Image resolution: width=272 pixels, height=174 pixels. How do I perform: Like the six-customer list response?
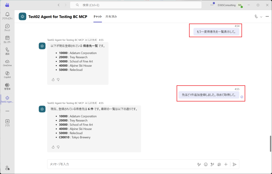[53, 147]
